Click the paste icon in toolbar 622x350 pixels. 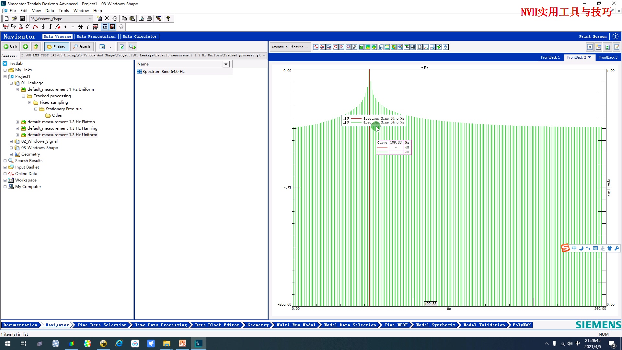[x=132, y=18]
